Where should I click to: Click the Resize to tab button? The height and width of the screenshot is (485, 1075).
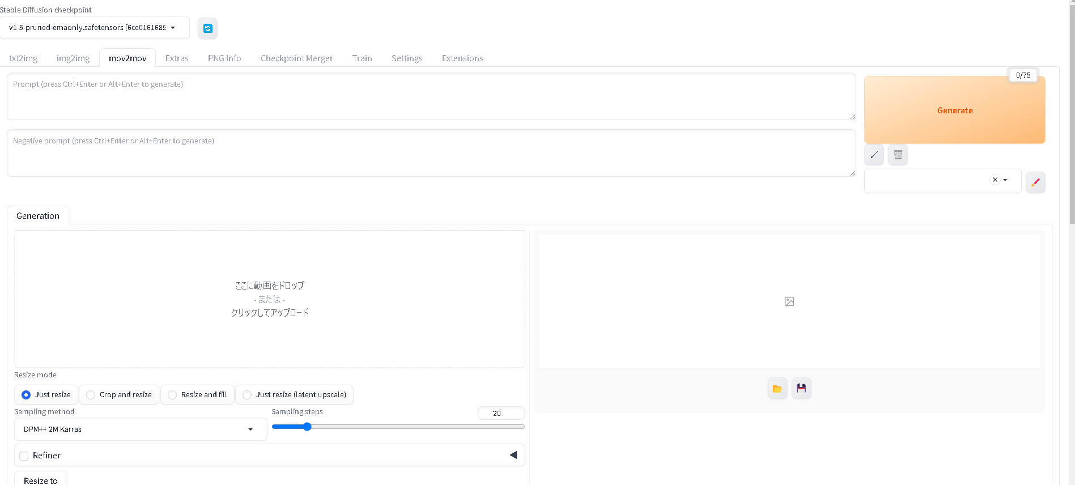[x=41, y=480]
